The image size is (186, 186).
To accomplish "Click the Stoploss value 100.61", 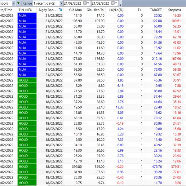I will point(176,21).
